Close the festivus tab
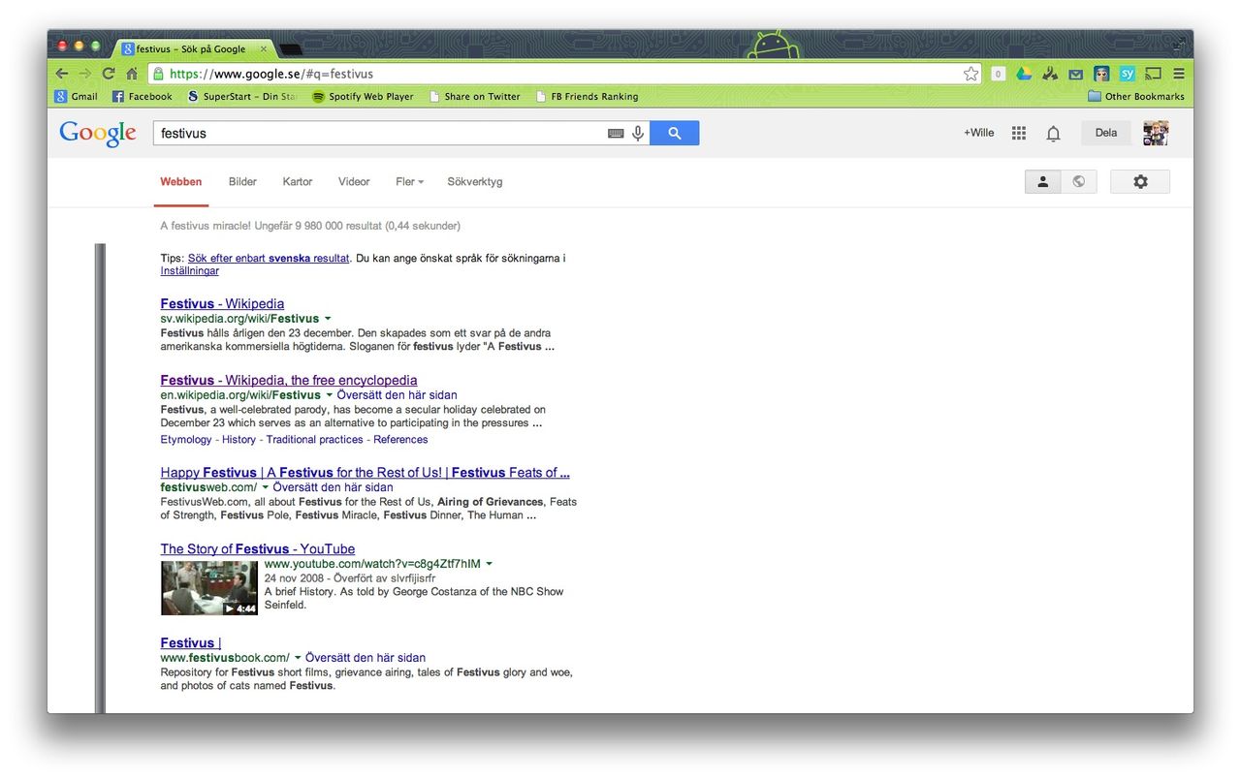 click(x=263, y=48)
